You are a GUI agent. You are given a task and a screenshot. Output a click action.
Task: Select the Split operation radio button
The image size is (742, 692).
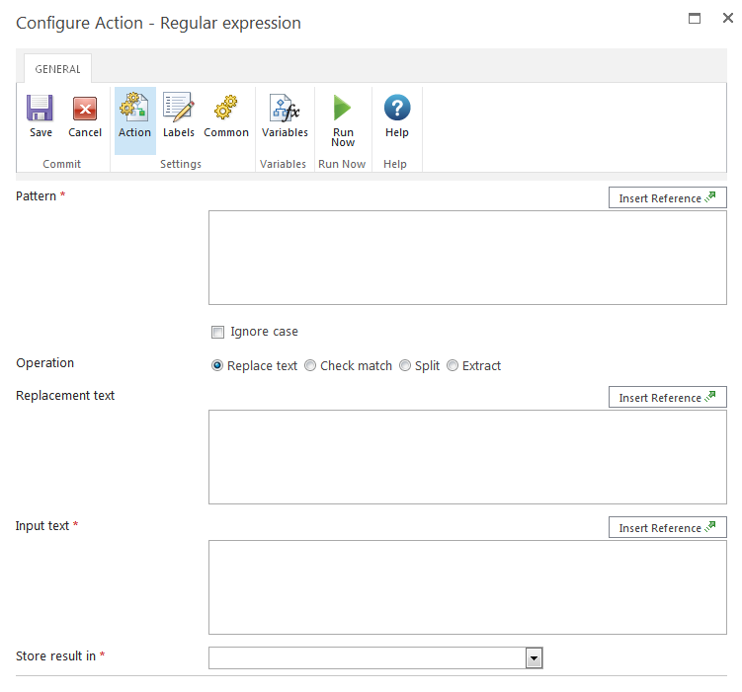point(405,366)
